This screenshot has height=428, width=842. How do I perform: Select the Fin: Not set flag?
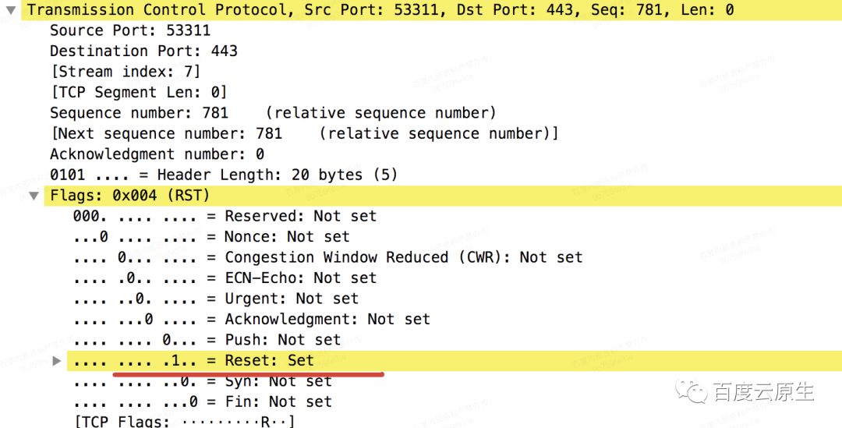(x=202, y=401)
